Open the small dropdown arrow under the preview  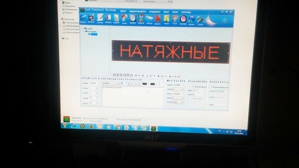pyautogui.click(x=154, y=76)
